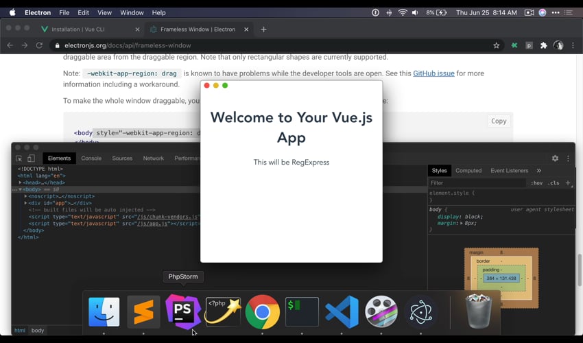Go back in Chrome navigation

point(10,45)
